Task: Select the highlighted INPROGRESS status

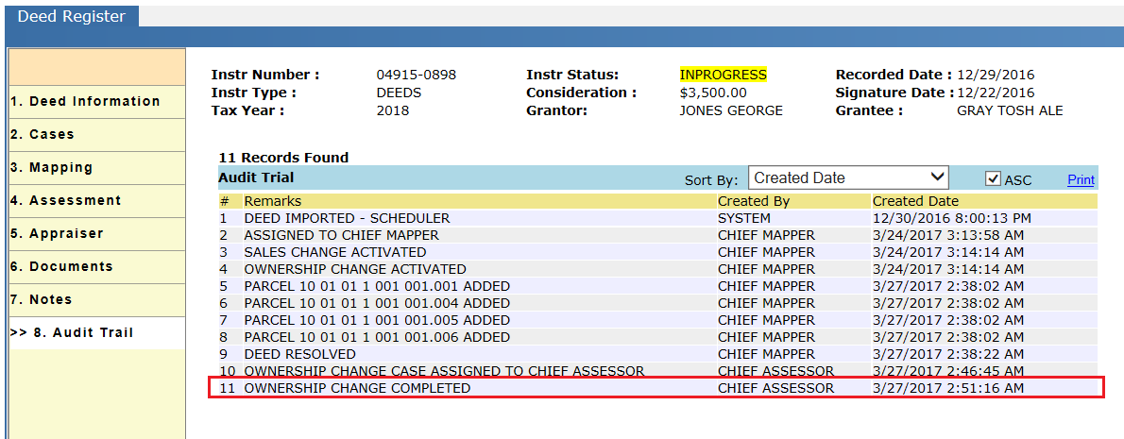Action: click(723, 75)
